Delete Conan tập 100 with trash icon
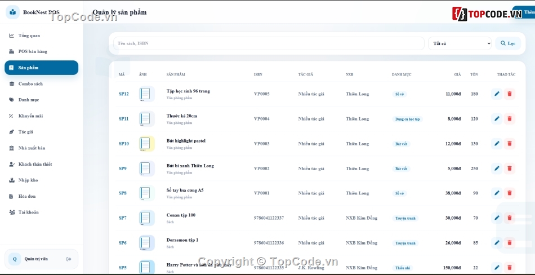Screen dimensions: 535x275 tap(510, 218)
